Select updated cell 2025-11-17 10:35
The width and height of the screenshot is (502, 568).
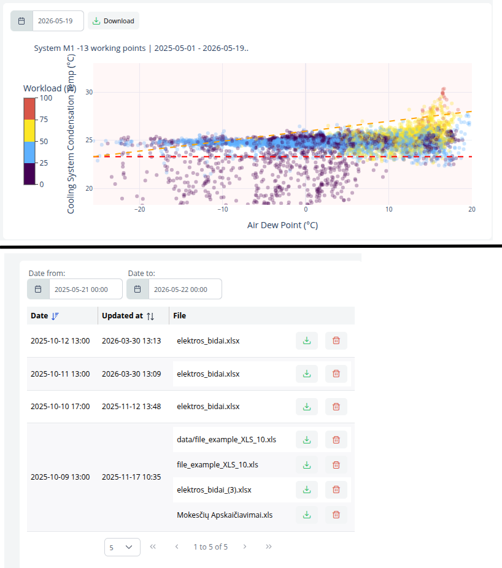131,477
